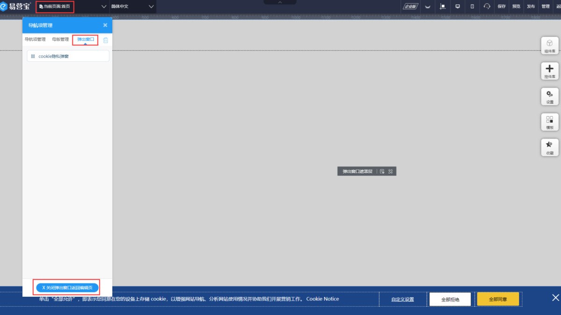Click the Cookie Notice text in the banner
Screen dimensions: 561x315
323,299
